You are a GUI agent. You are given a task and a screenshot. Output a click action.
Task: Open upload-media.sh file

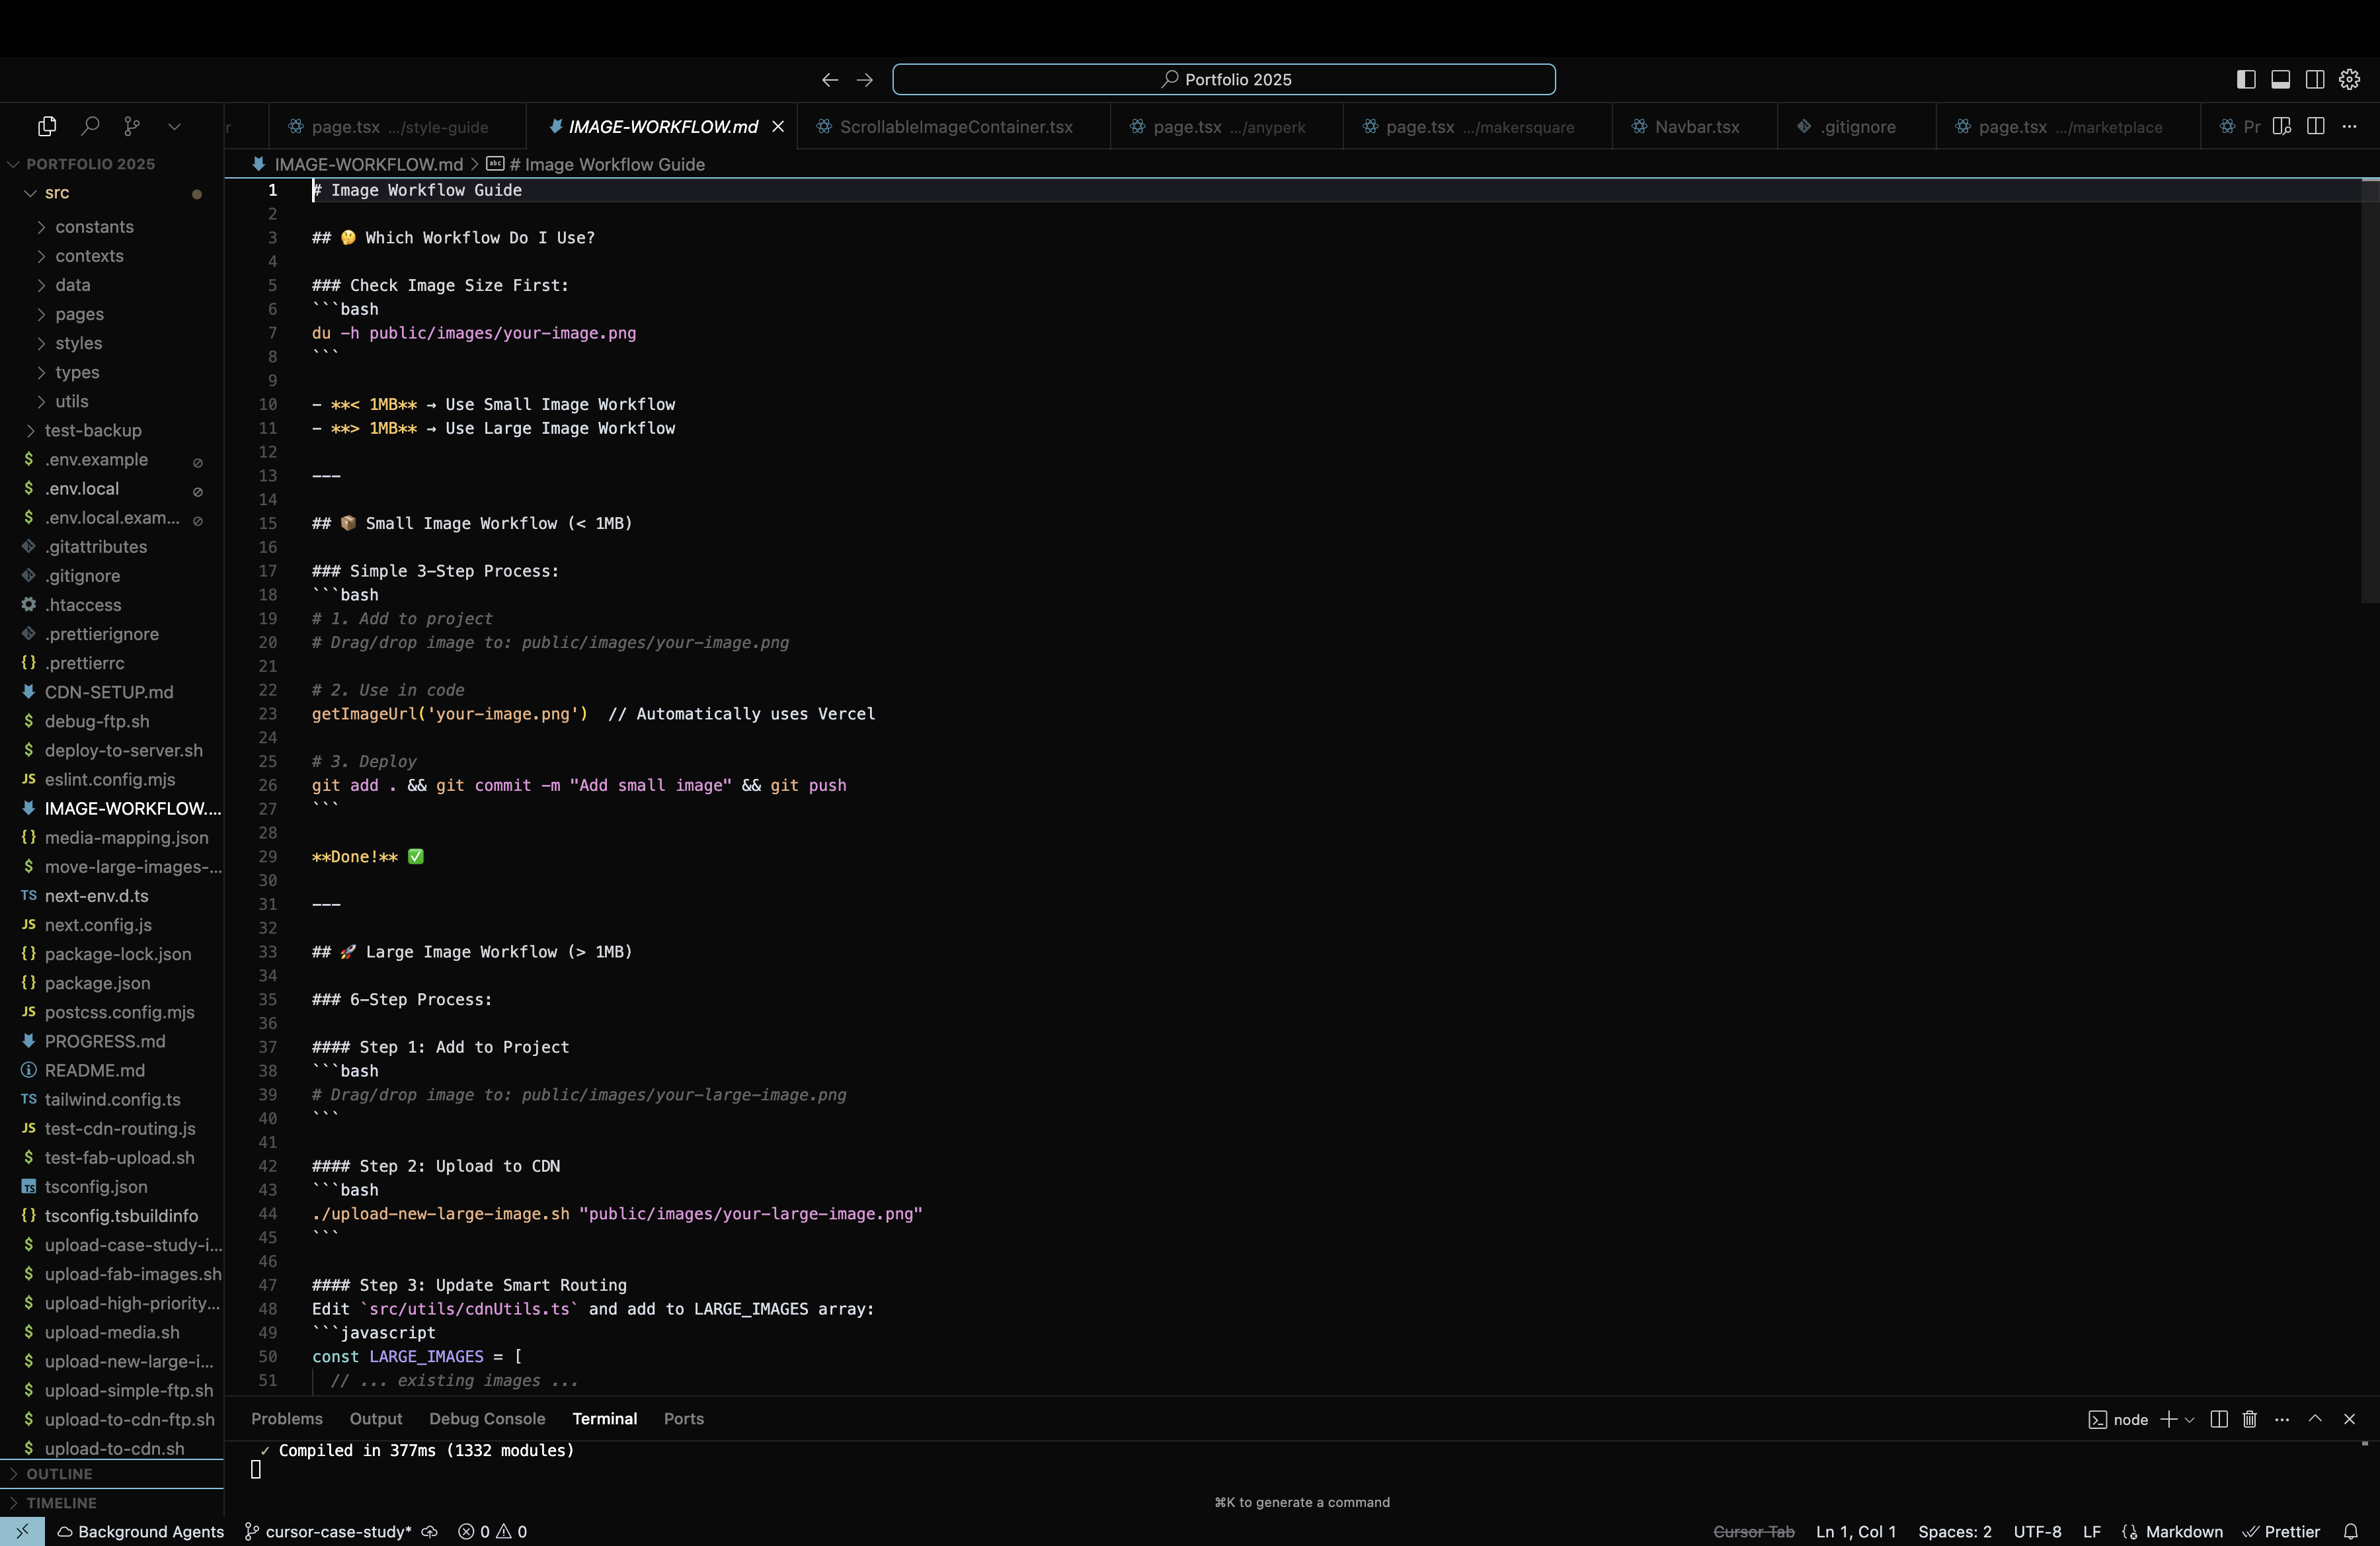click(x=112, y=1332)
